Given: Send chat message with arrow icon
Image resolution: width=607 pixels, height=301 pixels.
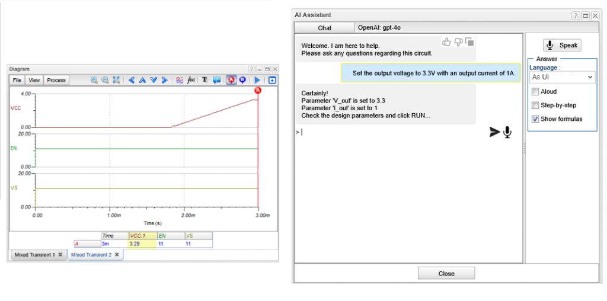Looking at the screenshot, I should point(494,132).
